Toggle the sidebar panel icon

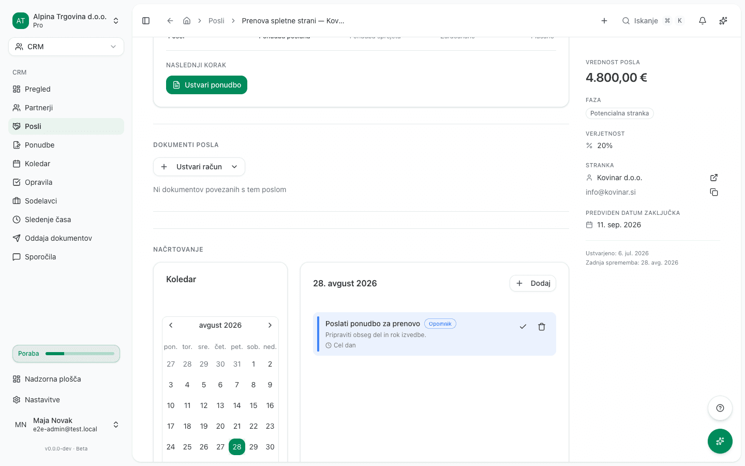coord(146,21)
